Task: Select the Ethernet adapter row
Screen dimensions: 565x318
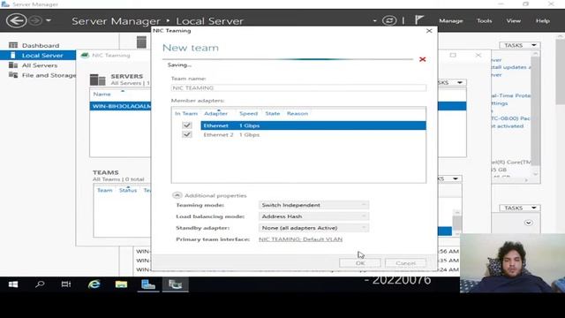Action: tap(313, 125)
